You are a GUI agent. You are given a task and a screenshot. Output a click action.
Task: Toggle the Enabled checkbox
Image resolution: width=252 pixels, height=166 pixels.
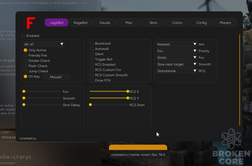pos(23,36)
